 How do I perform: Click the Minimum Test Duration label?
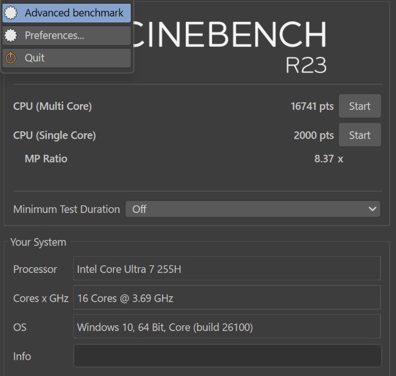pos(66,209)
